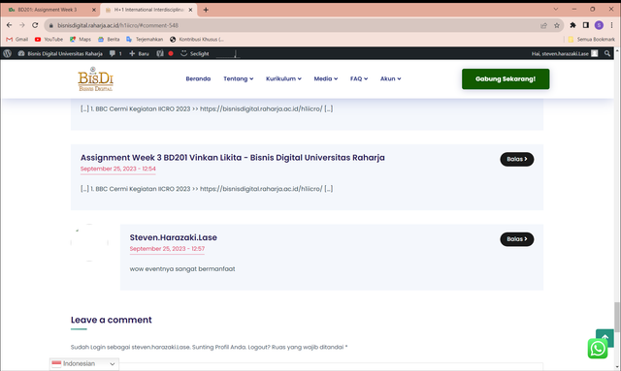621x371 pixels.
Task: Bookmark this page with star icon
Action: click(556, 25)
